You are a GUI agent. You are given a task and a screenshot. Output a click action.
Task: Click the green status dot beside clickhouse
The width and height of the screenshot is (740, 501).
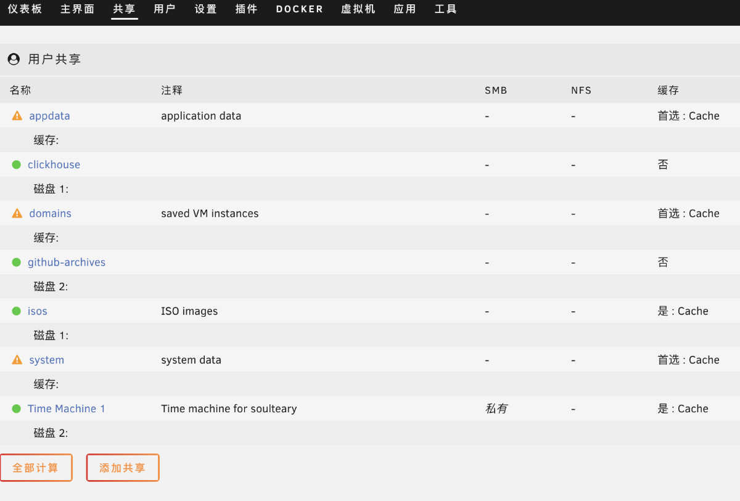click(17, 165)
